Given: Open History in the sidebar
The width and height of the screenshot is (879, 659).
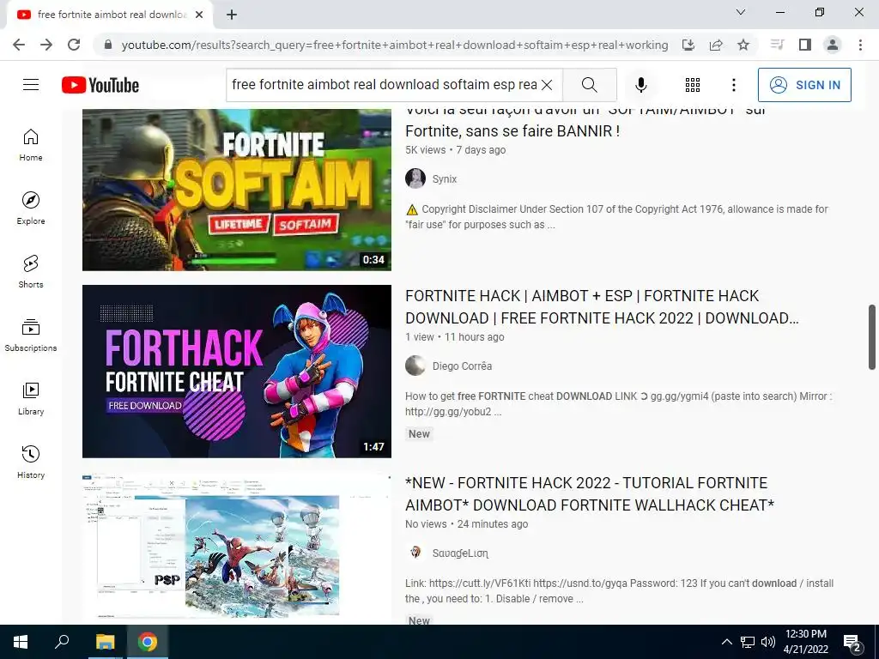Looking at the screenshot, I should [31, 462].
